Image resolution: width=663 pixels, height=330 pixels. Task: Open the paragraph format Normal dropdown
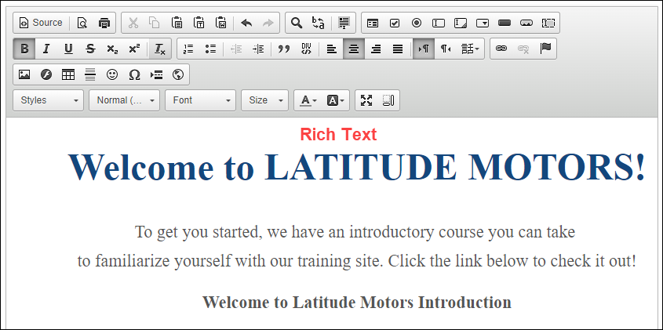coord(124,100)
